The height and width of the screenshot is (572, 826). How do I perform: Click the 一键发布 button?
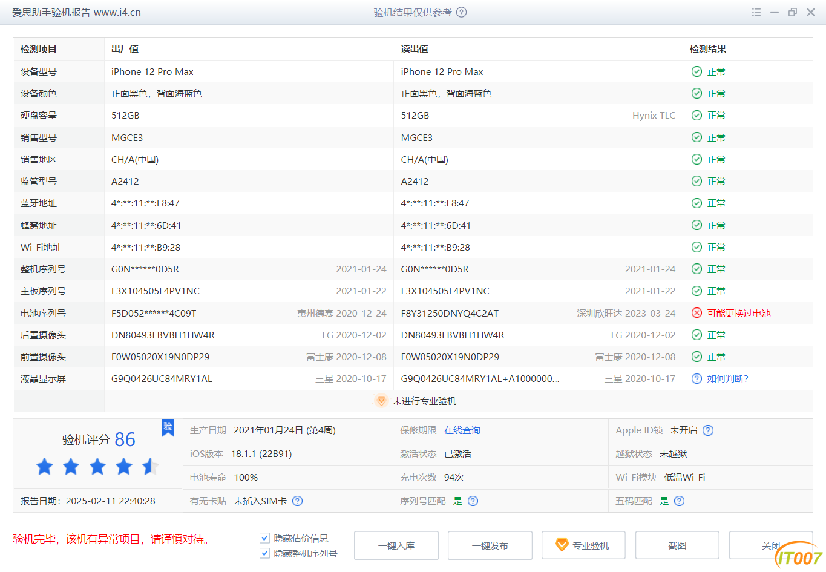490,545
